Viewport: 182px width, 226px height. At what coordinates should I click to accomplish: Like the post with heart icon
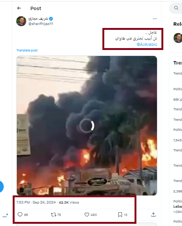[87, 215]
